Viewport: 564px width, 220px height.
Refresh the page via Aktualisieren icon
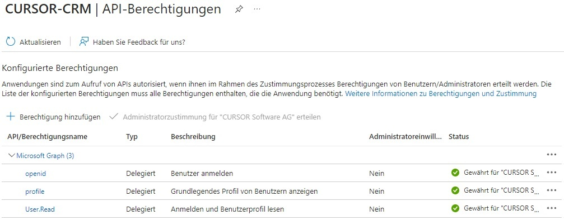(x=11, y=42)
